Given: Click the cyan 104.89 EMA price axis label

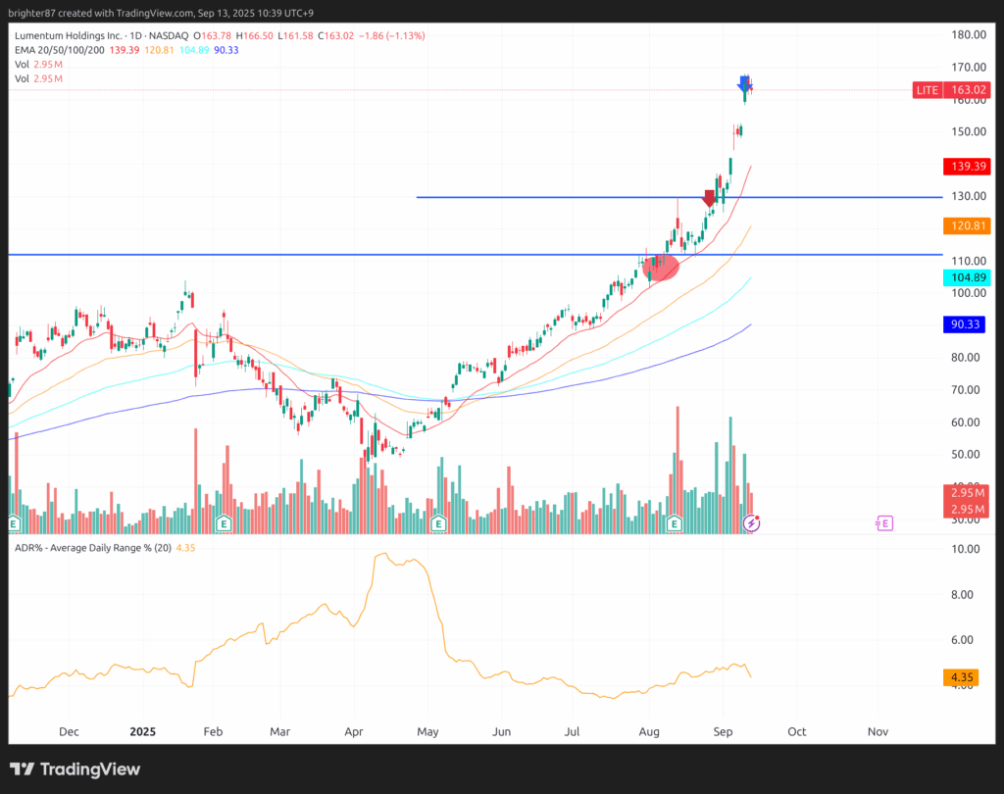Looking at the screenshot, I should tap(968, 277).
